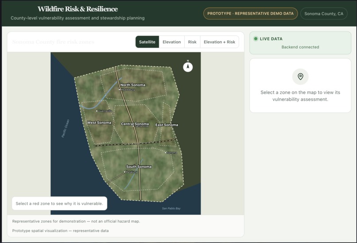Open the Elevation + Risk view

[220, 42]
